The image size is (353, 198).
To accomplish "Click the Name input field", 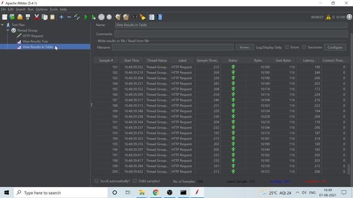I will 231,25.
